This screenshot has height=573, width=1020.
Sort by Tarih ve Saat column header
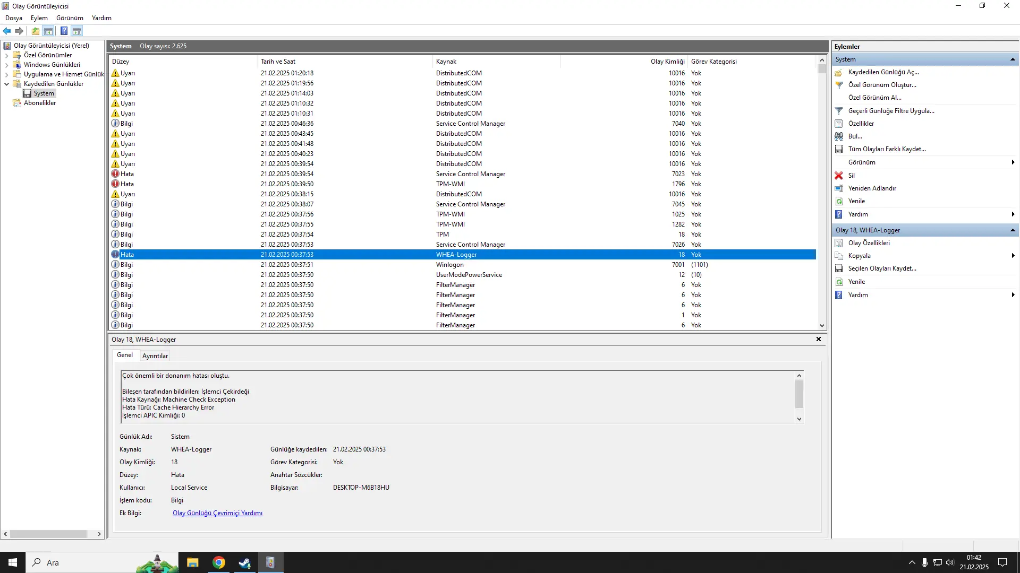[345, 62]
